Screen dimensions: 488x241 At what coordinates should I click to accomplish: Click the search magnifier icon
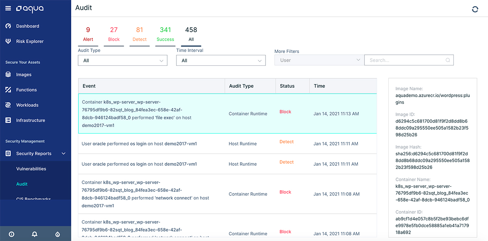tap(448, 60)
